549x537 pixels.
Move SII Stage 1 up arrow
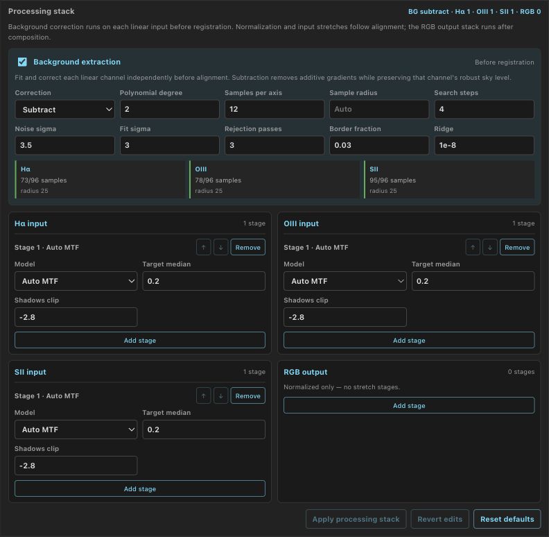[x=203, y=395]
